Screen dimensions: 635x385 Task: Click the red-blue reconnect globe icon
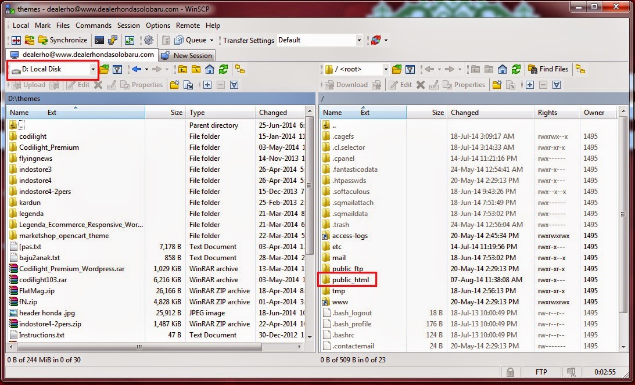pyautogui.click(x=376, y=40)
